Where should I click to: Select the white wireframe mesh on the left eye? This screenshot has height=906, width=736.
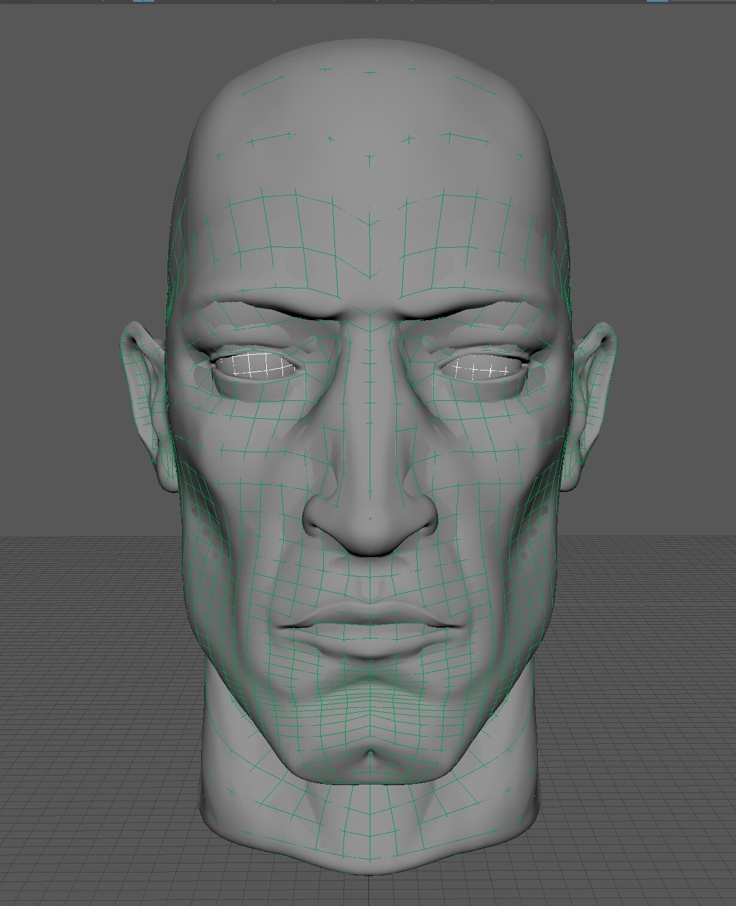(257, 364)
